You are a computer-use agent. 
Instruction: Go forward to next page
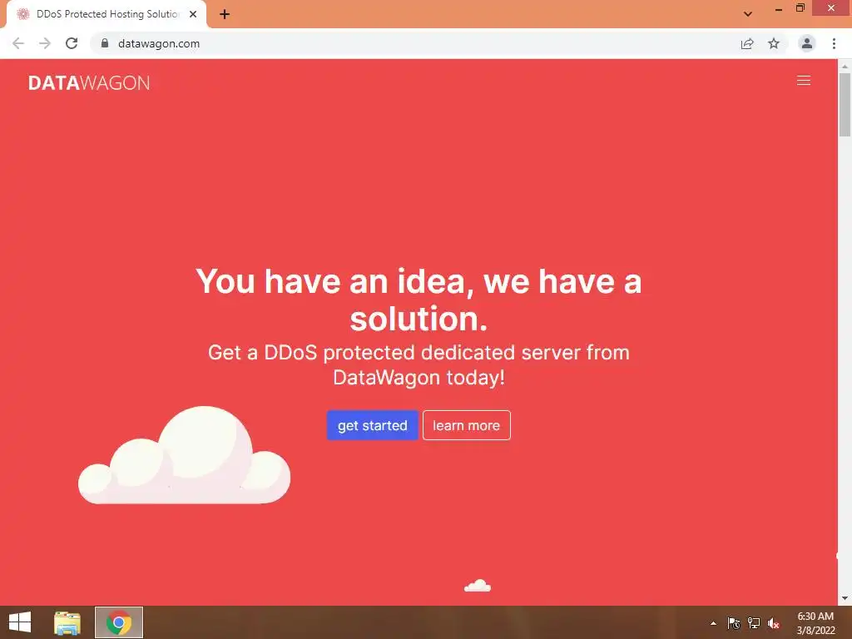tap(45, 43)
